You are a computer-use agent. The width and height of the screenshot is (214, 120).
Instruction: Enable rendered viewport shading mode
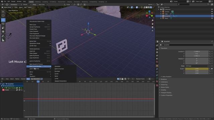151,7
